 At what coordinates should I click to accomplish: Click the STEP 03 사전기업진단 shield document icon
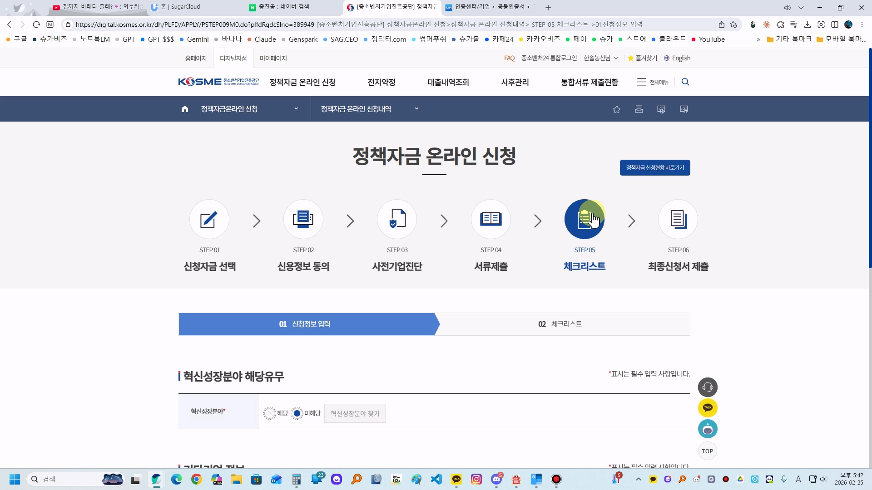[397, 220]
